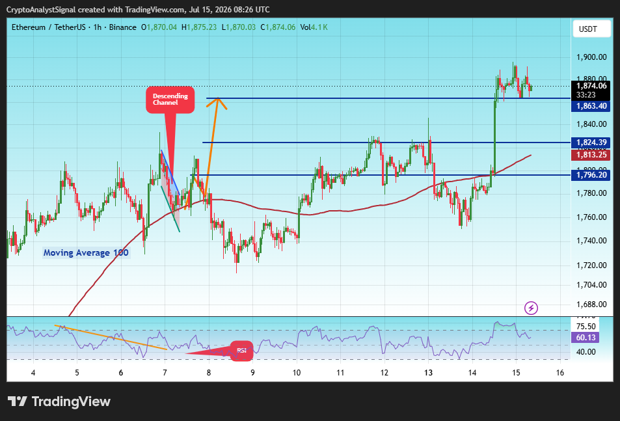Click the 1,863.40 horizontal line price label
This screenshot has width=620, height=421.
[591, 106]
